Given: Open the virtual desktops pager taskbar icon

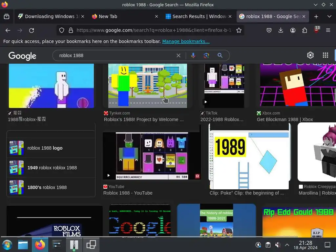Looking at the screenshot, I should (x=91, y=245).
